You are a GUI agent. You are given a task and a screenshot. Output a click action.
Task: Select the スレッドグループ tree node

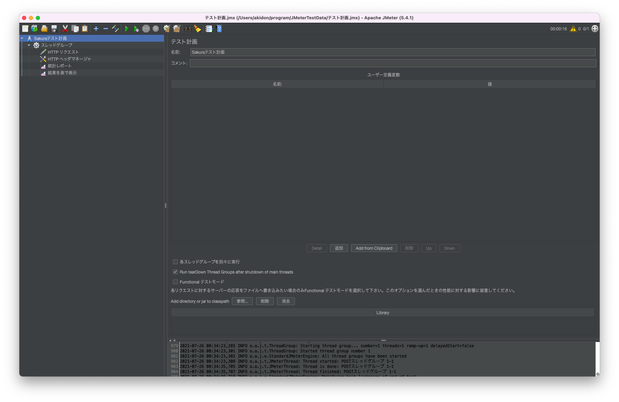click(x=56, y=45)
